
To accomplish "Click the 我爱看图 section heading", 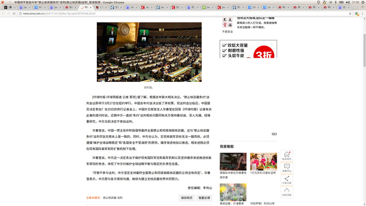I will [227, 146].
